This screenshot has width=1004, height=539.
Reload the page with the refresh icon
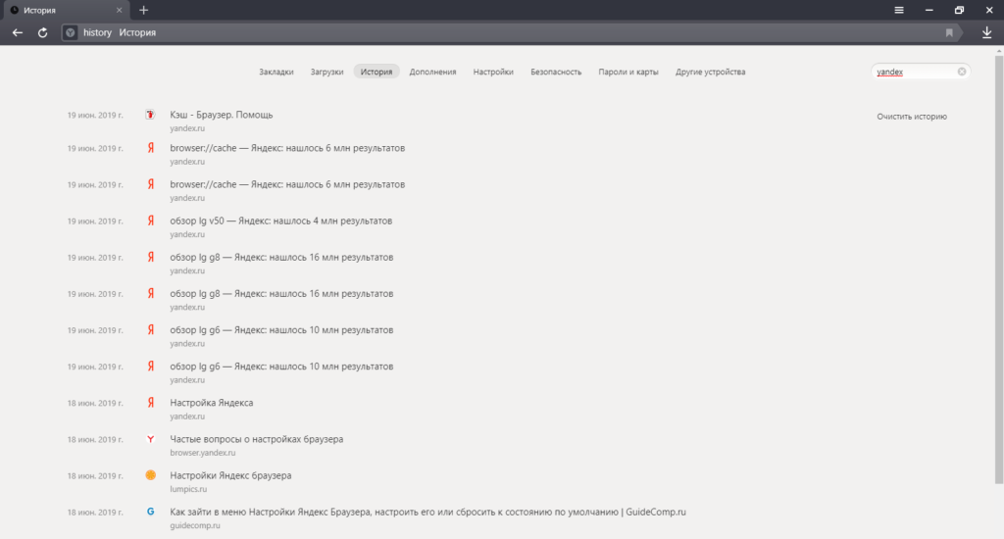[42, 32]
